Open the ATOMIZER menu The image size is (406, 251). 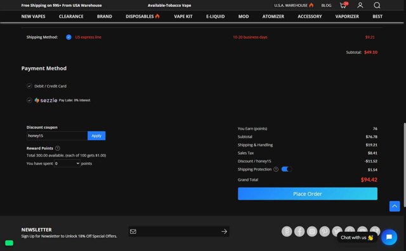click(273, 16)
